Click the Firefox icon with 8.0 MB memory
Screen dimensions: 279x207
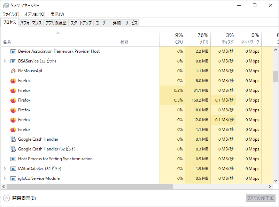click(x=13, y=81)
